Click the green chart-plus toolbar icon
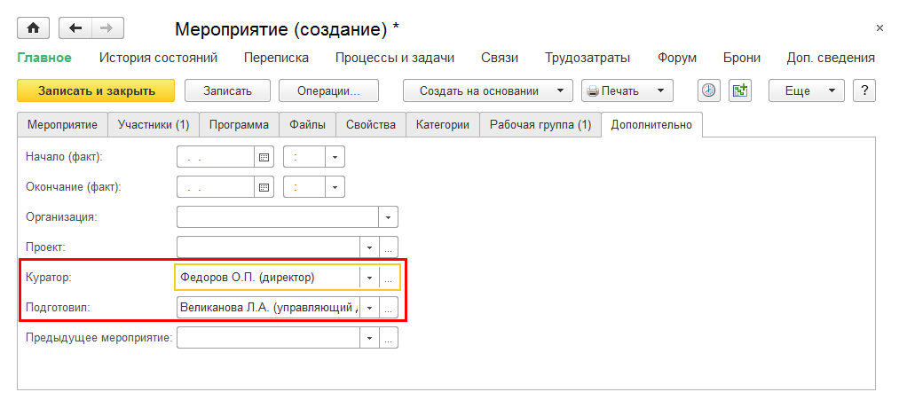This screenshot has height=400, width=899. 739,90
